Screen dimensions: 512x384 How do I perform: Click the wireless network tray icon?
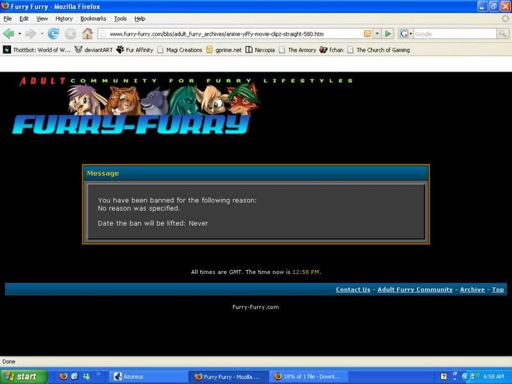click(x=474, y=376)
